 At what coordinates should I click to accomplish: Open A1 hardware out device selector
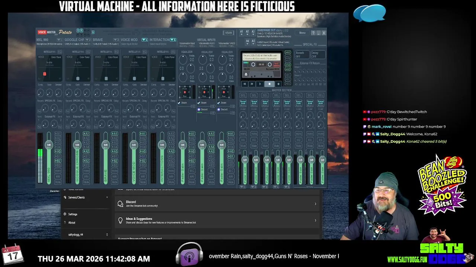[241, 32]
